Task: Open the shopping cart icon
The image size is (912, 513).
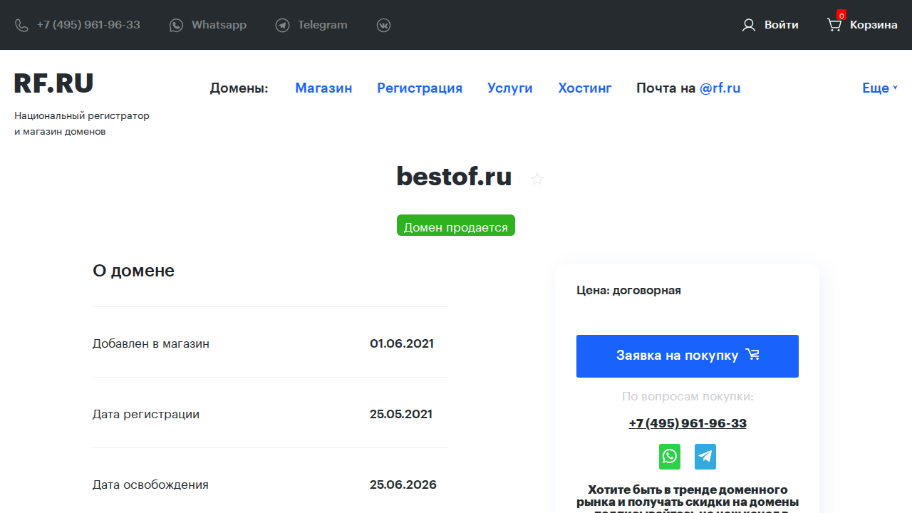Action: click(834, 25)
